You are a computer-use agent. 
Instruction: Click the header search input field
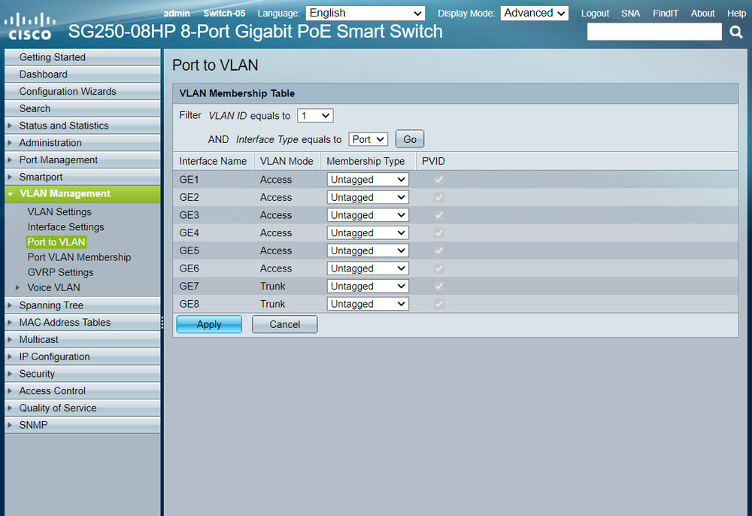click(x=654, y=32)
